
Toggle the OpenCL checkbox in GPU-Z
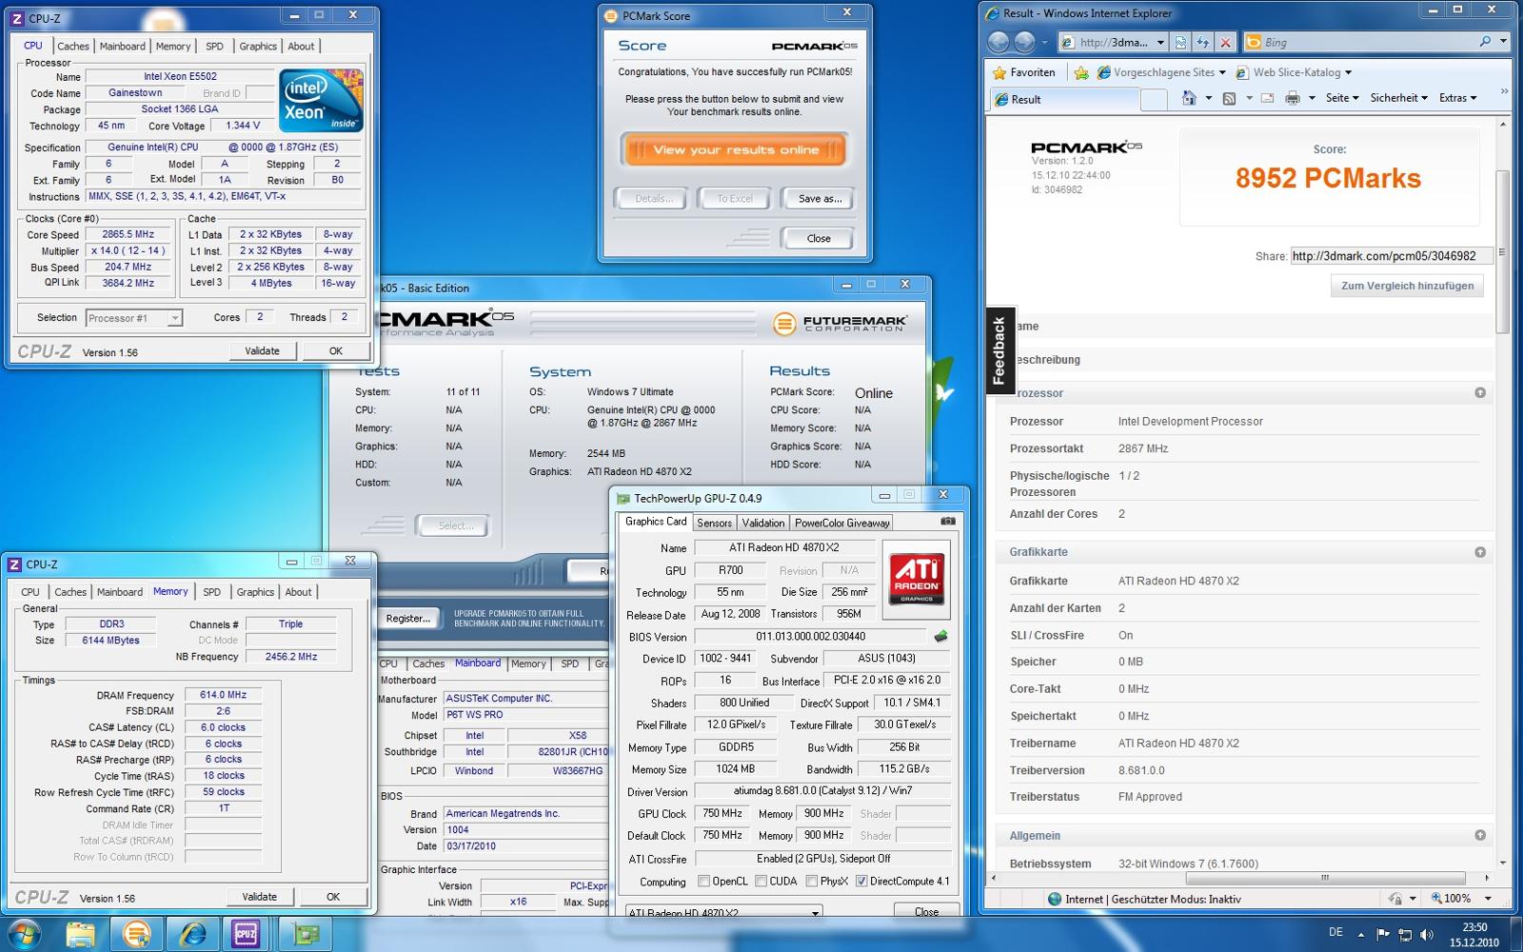[704, 882]
